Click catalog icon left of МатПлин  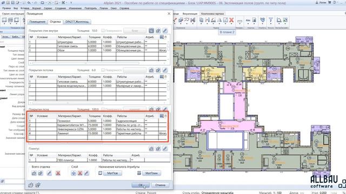pos(139,173)
